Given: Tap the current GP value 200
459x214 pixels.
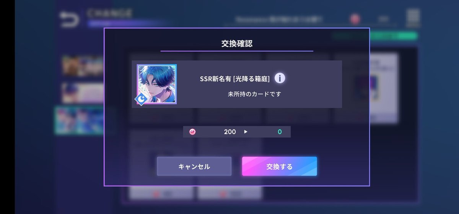Looking at the screenshot, I should [230, 132].
